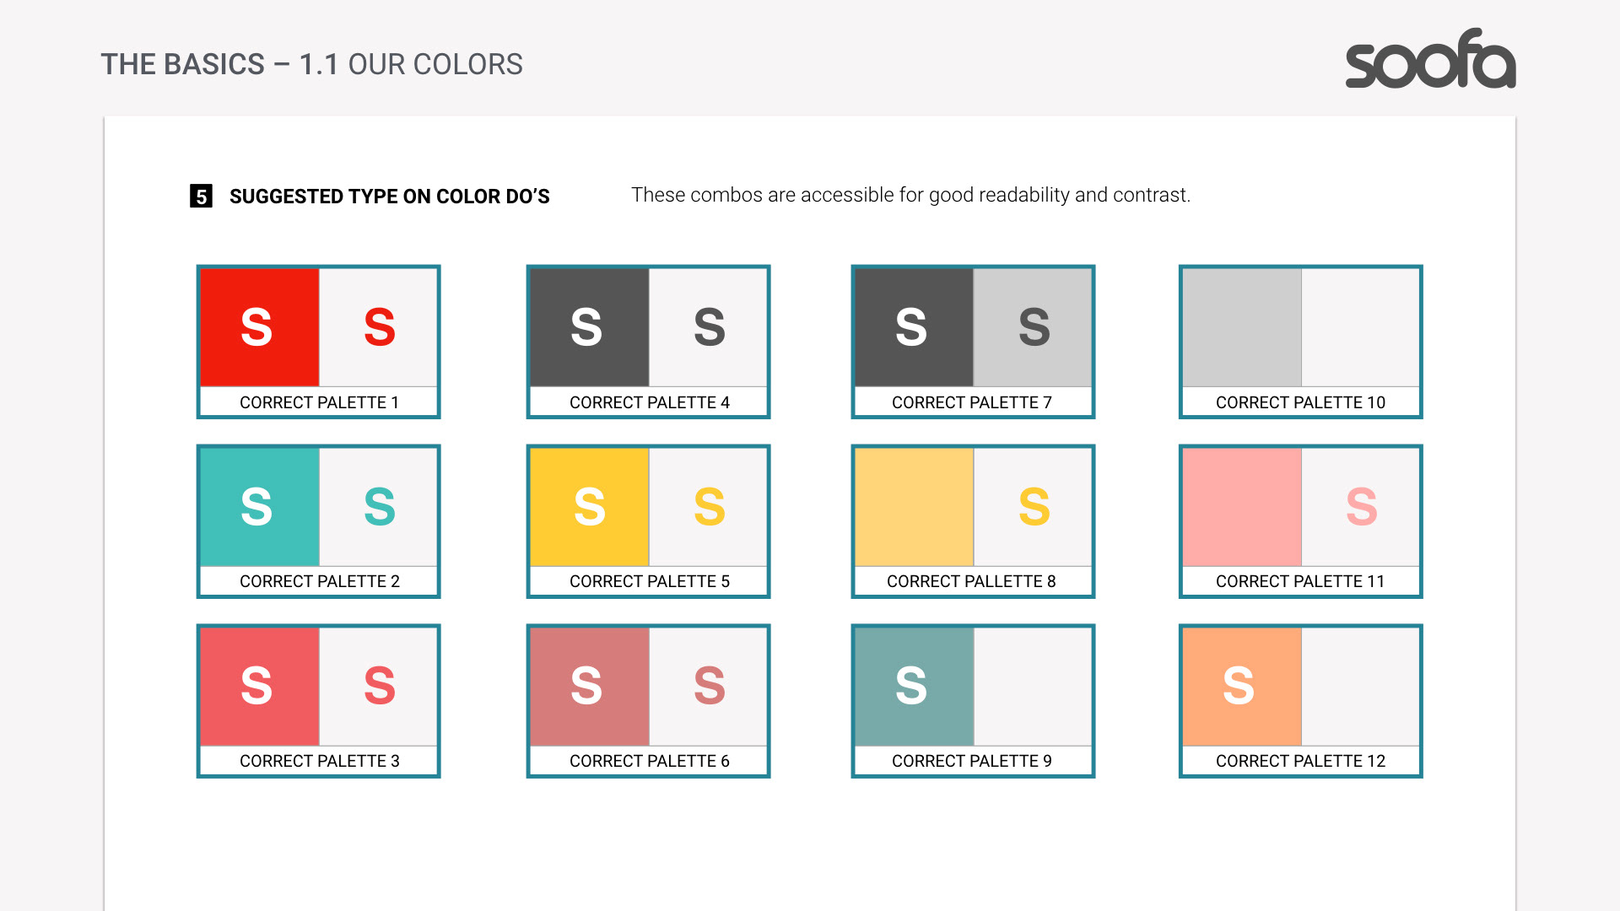
Task: Click the pink S in Palette 11
Action: 1361,506
